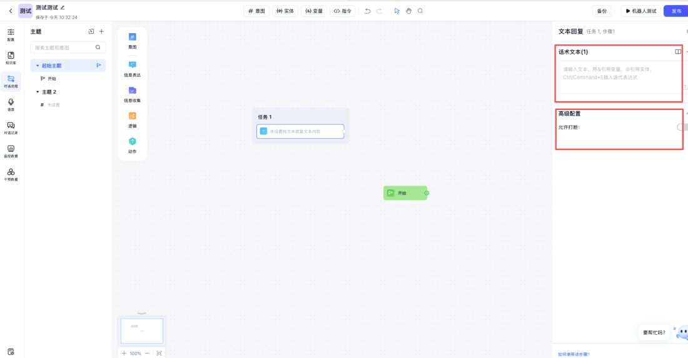Click the 发布 publish button
This screenshot has width=688, height=358.
(676, 11)
